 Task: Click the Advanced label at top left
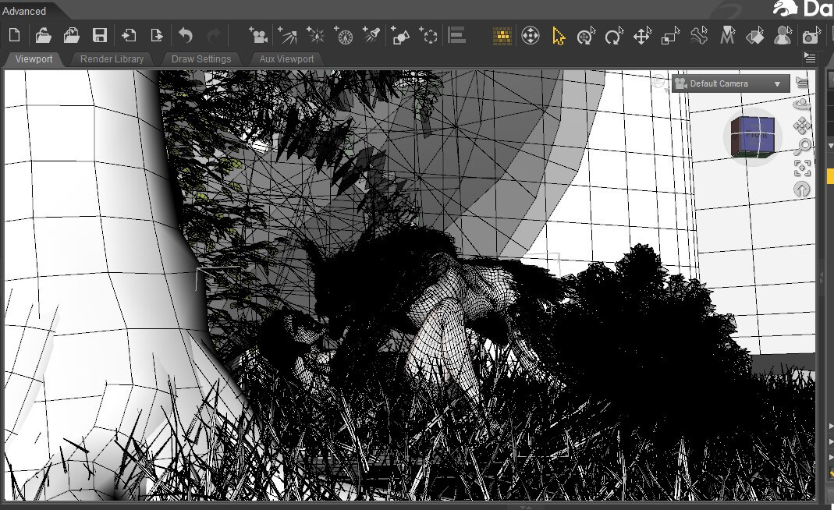24,11
